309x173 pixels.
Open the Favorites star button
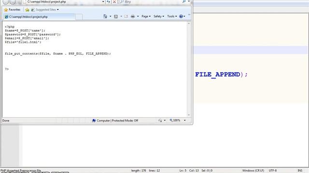(12, 10)
